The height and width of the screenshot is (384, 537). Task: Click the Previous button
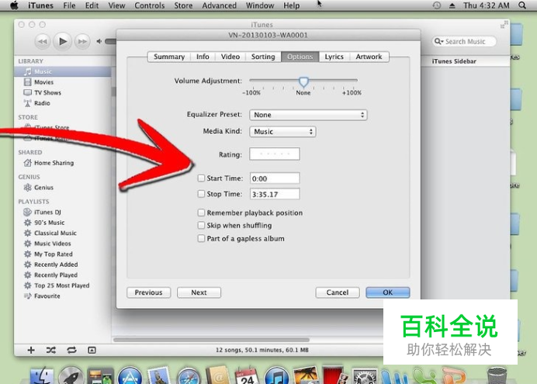point(149,292)
